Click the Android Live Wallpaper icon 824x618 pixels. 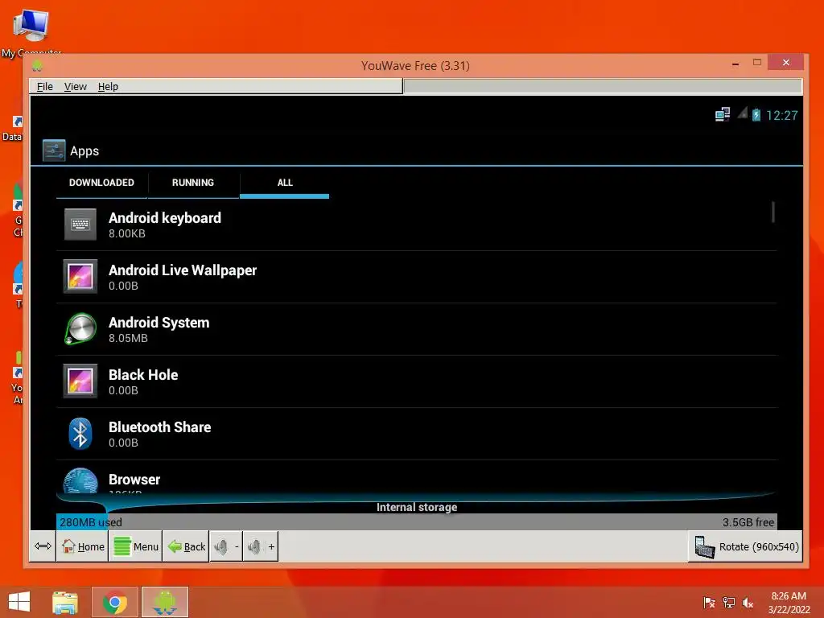80,277
